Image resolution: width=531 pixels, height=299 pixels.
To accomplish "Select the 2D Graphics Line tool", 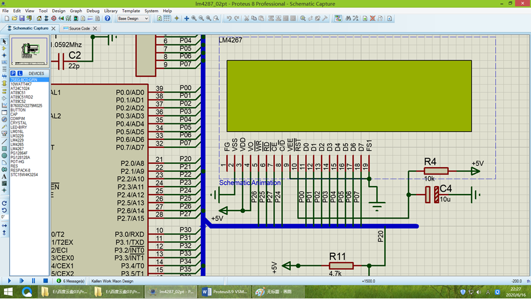I will [x=4, y=142].
